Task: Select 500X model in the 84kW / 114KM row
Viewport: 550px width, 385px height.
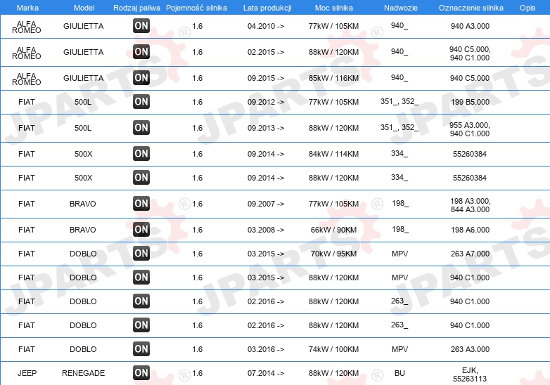Action: [x=83, y=154]
